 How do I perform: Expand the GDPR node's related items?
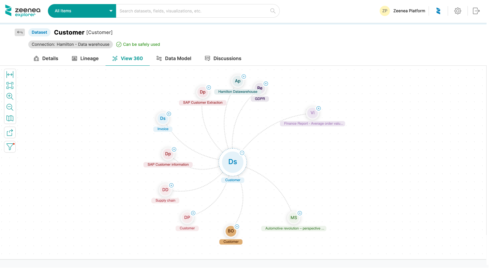[x=266, y=83]
